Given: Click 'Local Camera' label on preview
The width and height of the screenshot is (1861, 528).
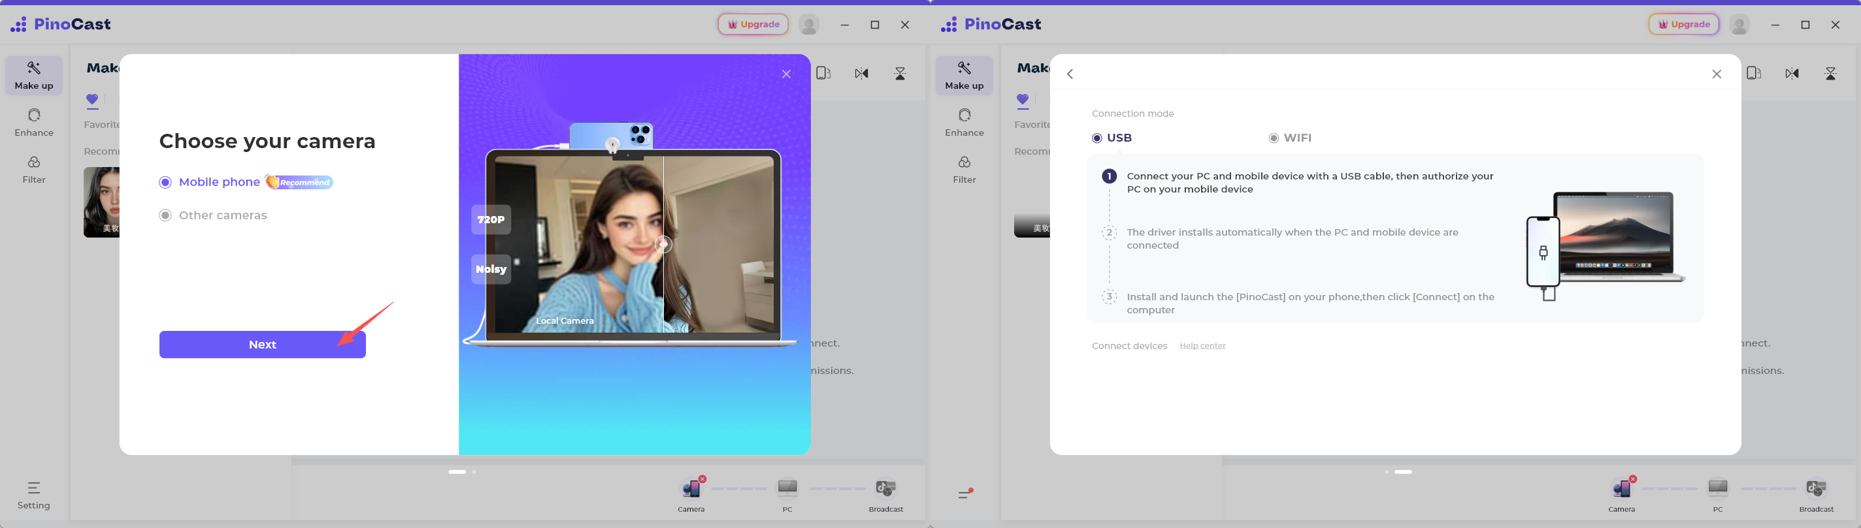Looking at the screenshot, I should point(565,321).
